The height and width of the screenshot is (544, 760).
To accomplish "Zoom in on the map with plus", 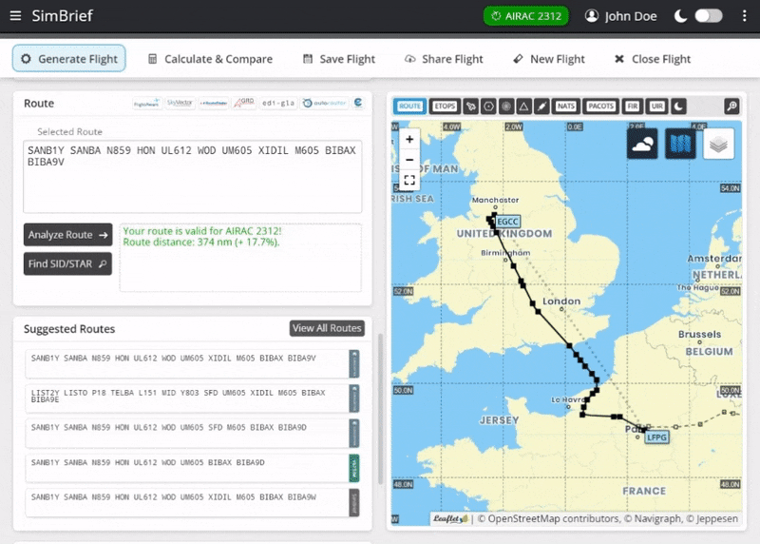I will point(409,139).
